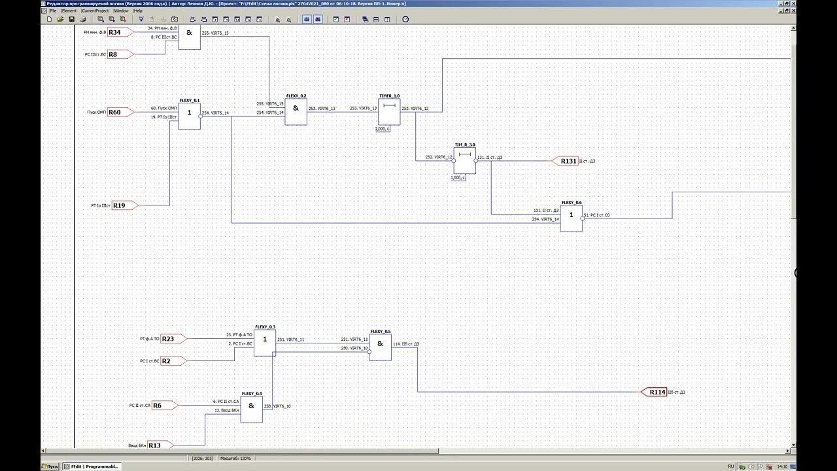Select the FLEXY_0.1 OR block

190,116
